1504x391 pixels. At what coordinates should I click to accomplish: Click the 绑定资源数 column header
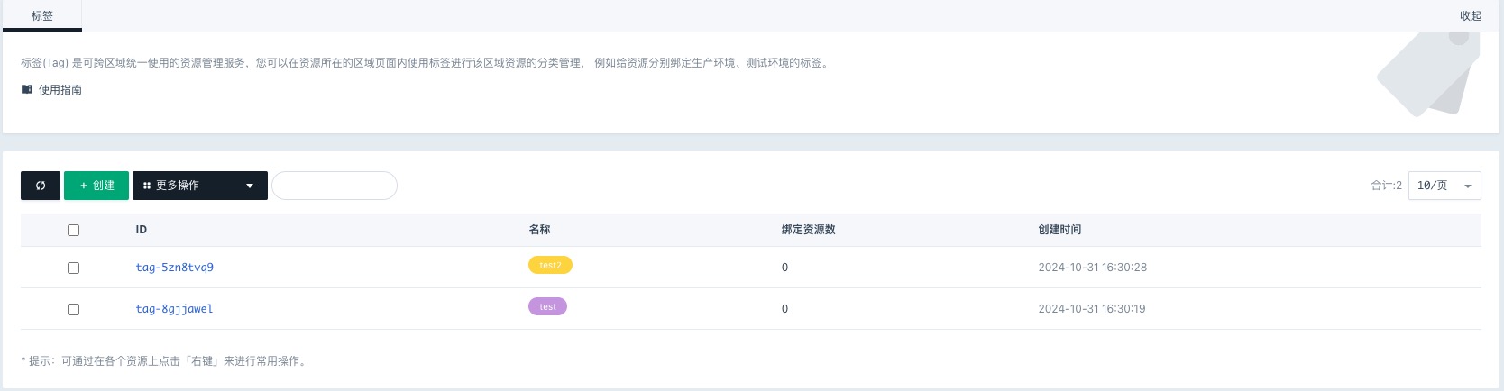(808, 230)
